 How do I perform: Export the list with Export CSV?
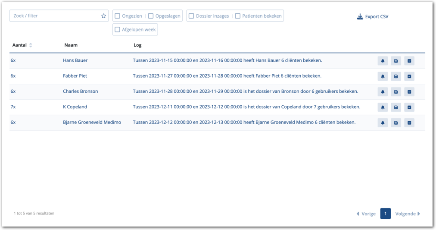tap(373, 17)
